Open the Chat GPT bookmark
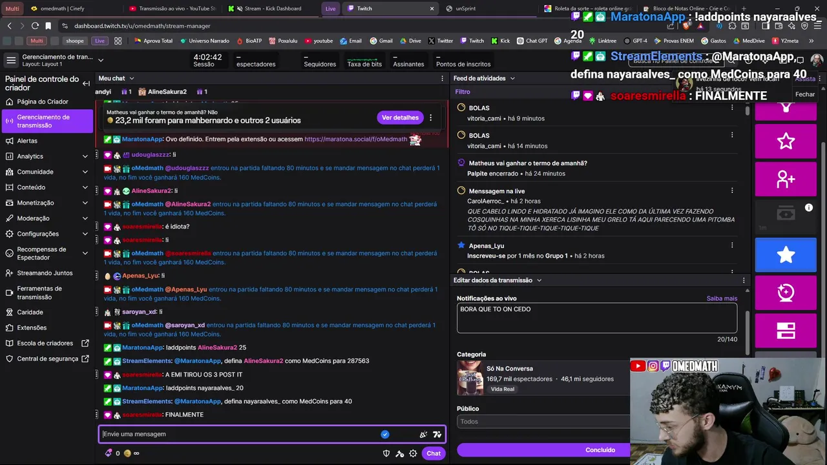This screenshot has height=465, width=827. tap(531, 41)
